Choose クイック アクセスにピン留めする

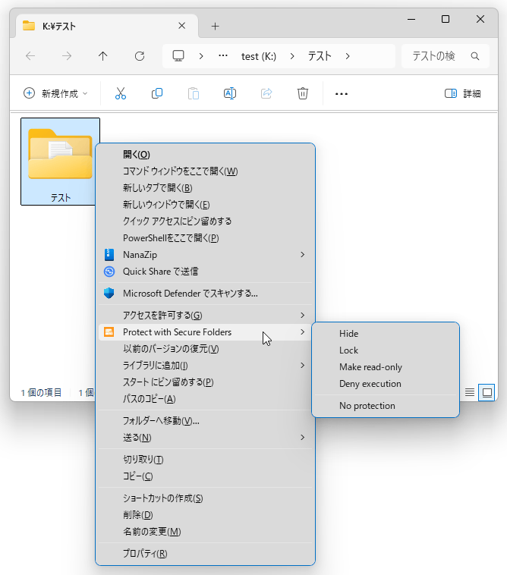(x=205, y=222)
